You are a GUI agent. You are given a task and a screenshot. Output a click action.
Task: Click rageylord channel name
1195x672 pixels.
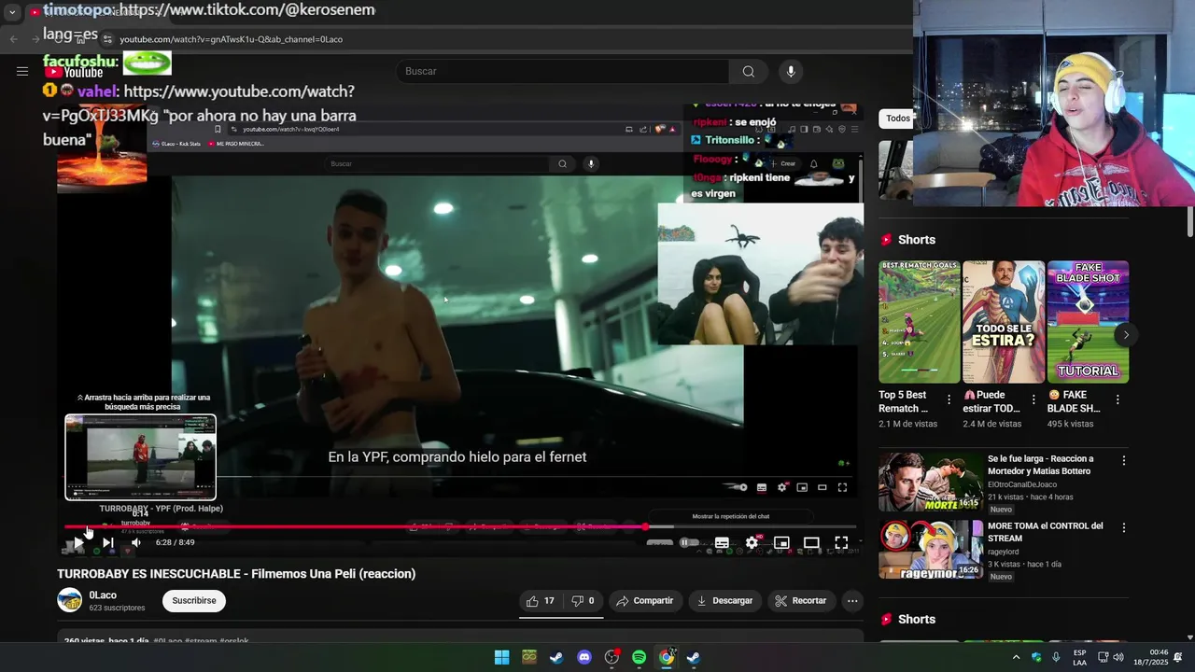point(1007,552)
